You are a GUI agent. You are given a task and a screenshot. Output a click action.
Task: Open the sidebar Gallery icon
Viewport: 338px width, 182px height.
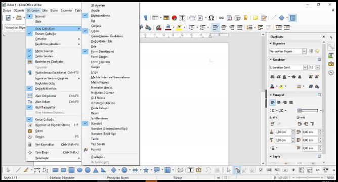[x=331, y=64]
